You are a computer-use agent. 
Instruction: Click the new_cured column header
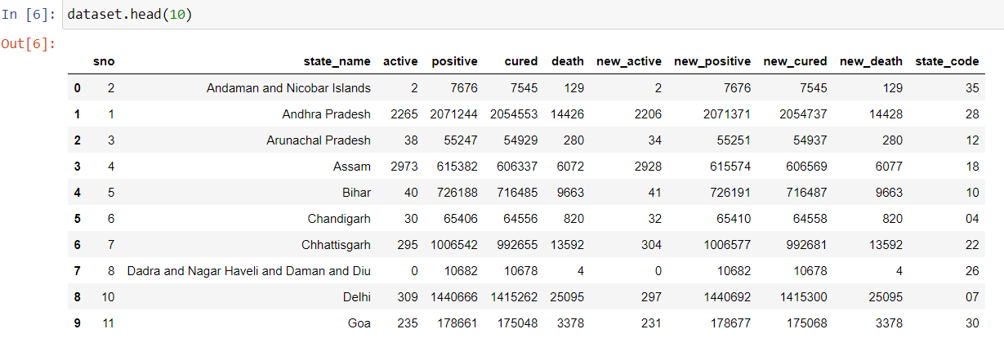tap(795, 61)
